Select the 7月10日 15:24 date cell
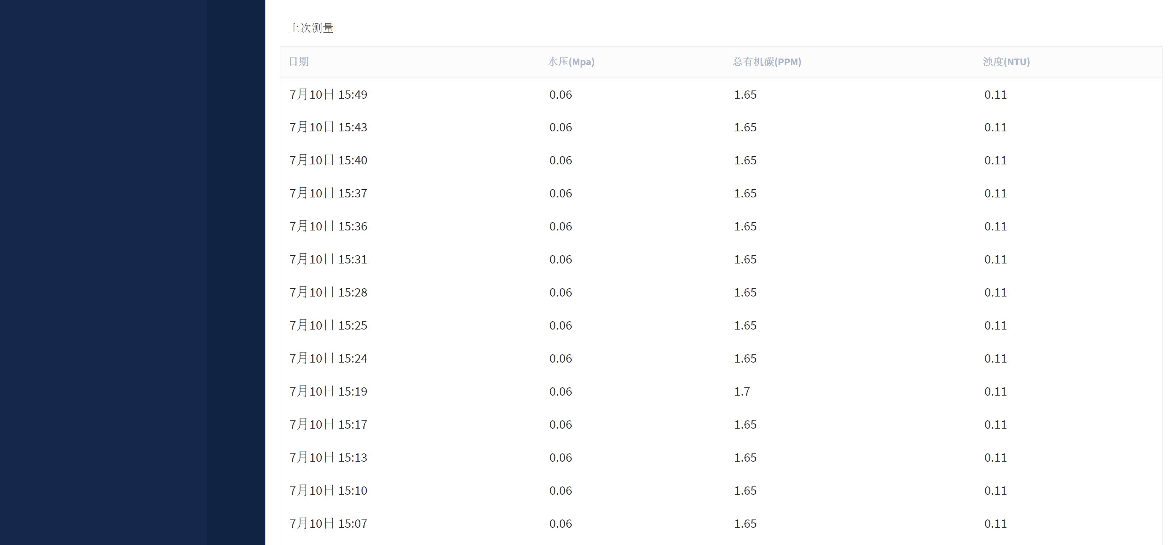1176x545 pixels. click(328, 358)
